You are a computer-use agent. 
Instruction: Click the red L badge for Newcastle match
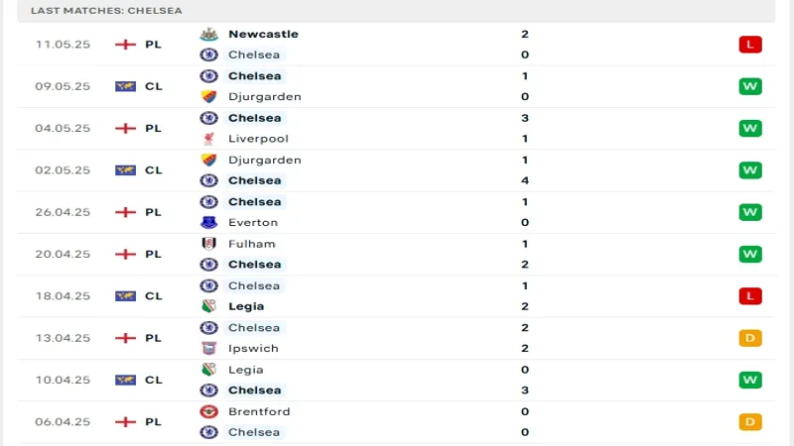pyautogui.click(x=749, y=45)
